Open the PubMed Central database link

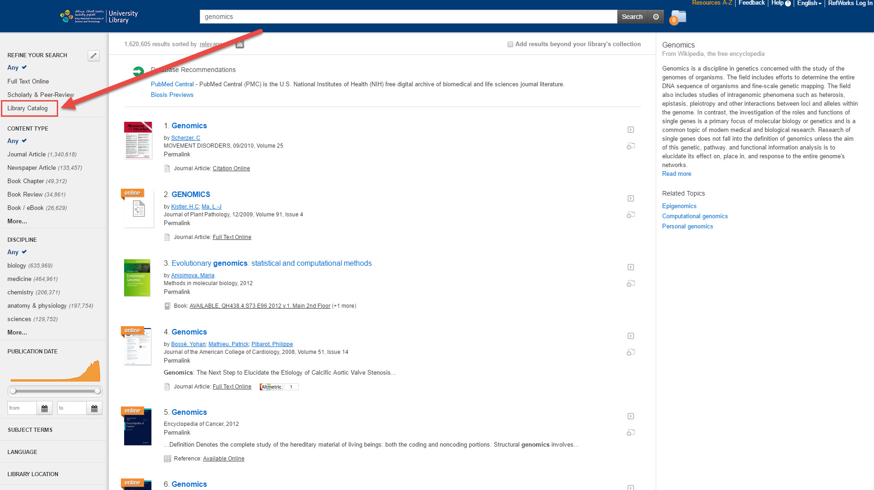pos(172,84)
